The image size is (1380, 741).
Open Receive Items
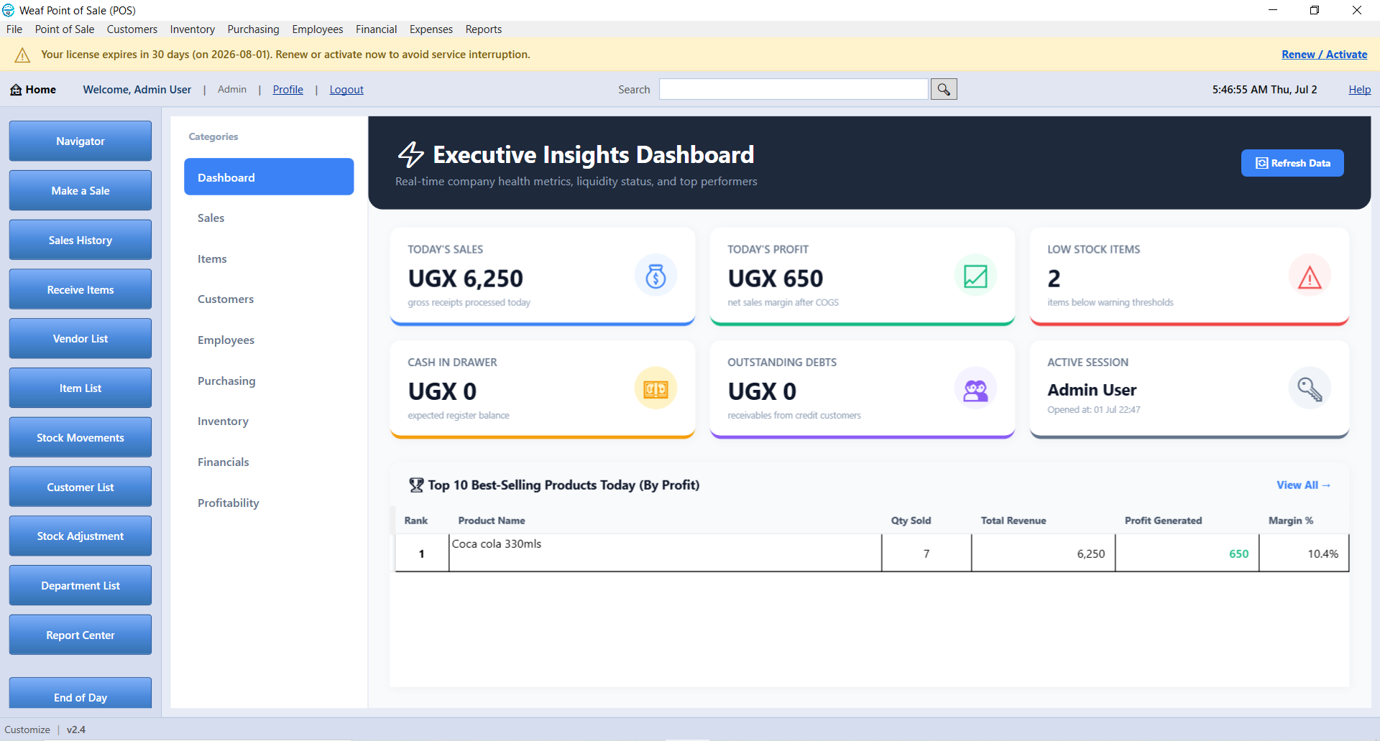[x=80, y=289]
